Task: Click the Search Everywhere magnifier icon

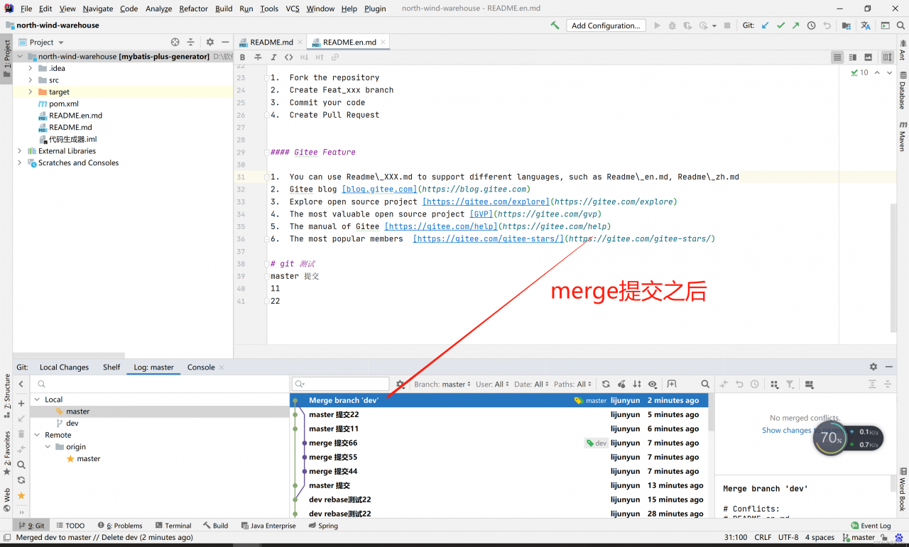Action: 900,26
